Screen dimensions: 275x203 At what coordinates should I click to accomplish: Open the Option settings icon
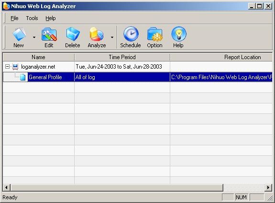(x=155, y=34)
